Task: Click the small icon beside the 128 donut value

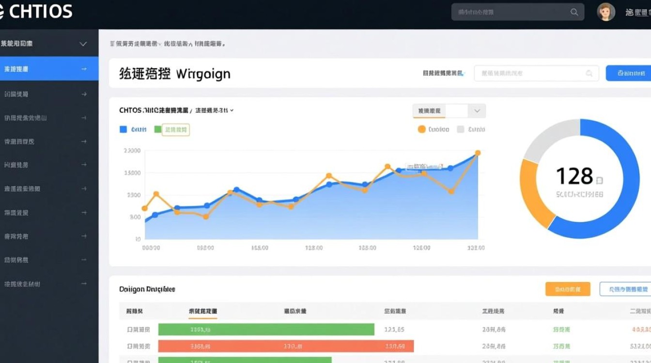Action: click(x=599, y=181)
